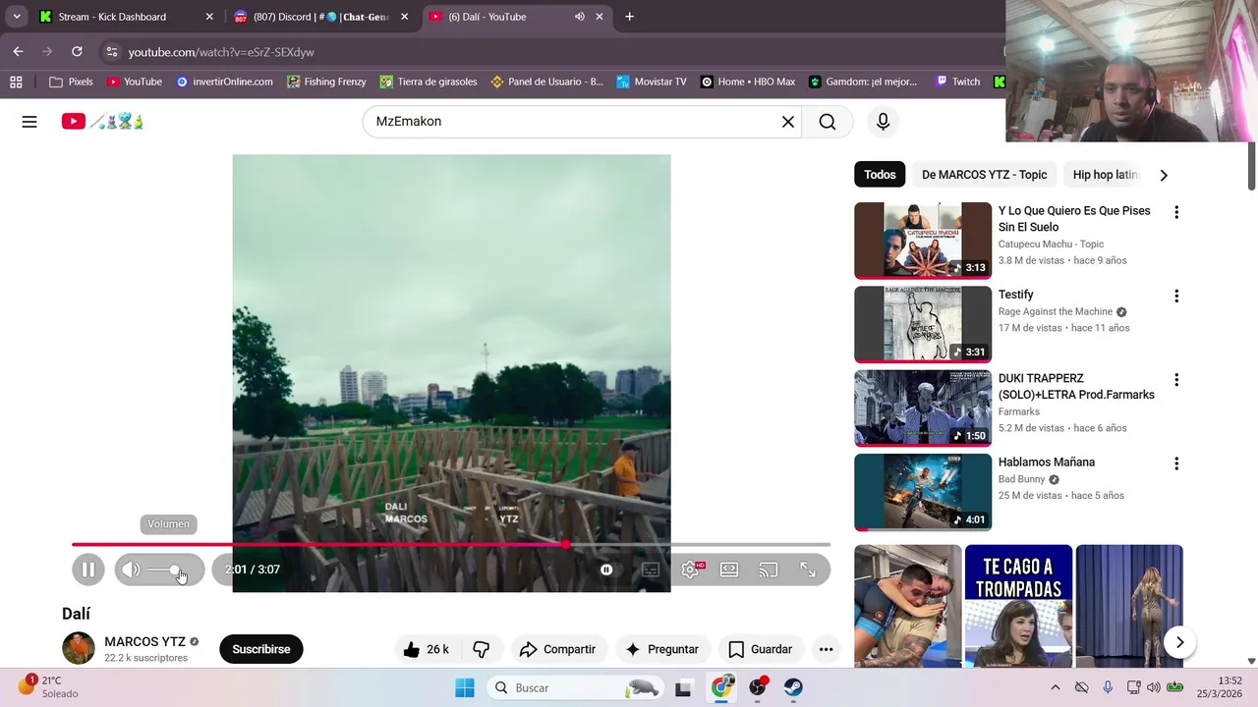This screenshot has height=707, width=1258.
Task: Open the Movistar TV bookmark
Action: (651, 82)
